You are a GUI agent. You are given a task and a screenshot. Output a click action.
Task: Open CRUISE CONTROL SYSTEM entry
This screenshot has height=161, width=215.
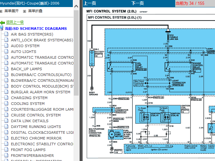(x=36, y=115)
